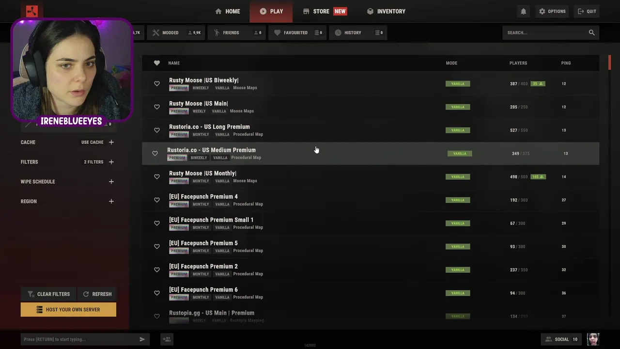The width and height of the screenshot is (620, 349).
Task: Sort servers by Name column
Action: 174,63
